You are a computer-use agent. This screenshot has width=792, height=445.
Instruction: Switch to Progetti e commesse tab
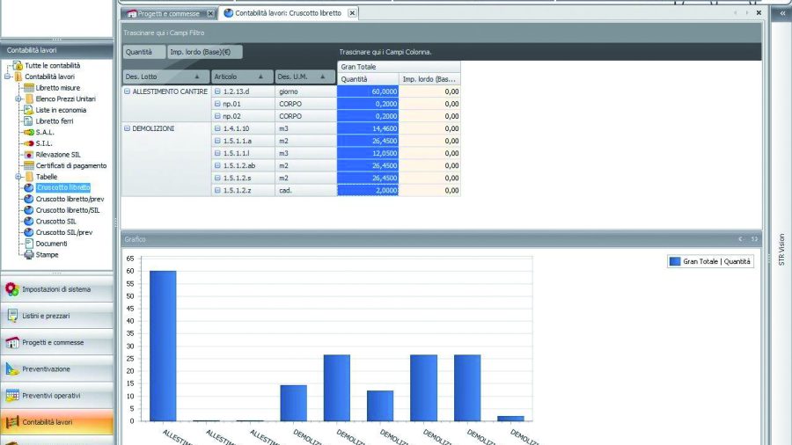(x=168, y=14)
